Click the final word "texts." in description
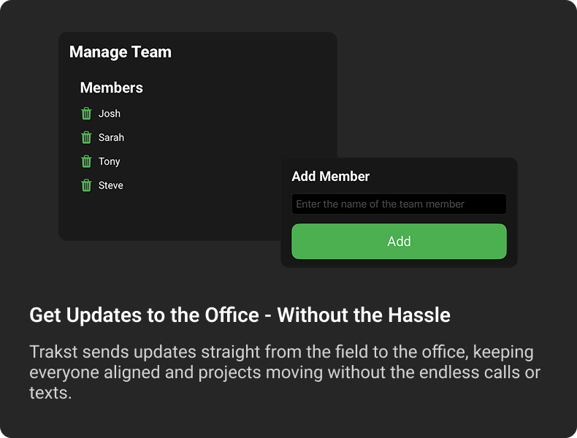577x438 pixels. point(50,393)
